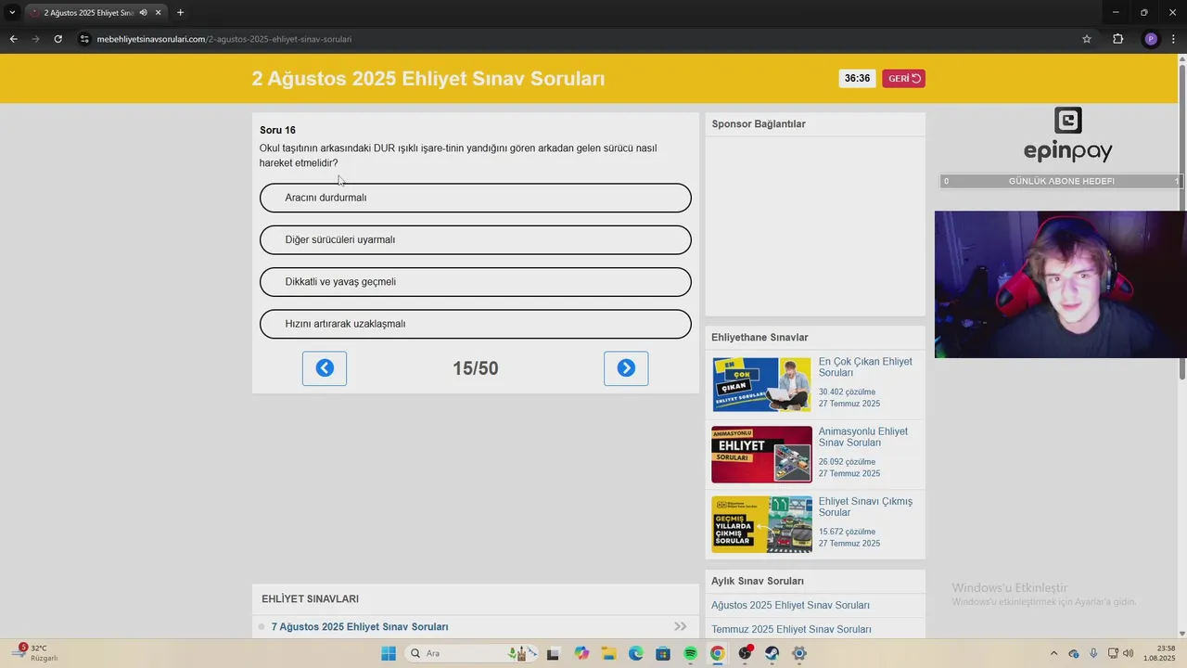Click the Animasyonlu Ehliyet thumbnail image
The width and height of the screenshot is (1187, 668).
tap(761, 455)
